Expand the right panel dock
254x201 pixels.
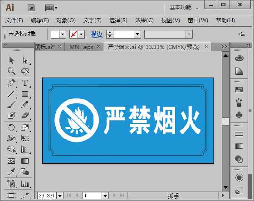click(249, 45)
